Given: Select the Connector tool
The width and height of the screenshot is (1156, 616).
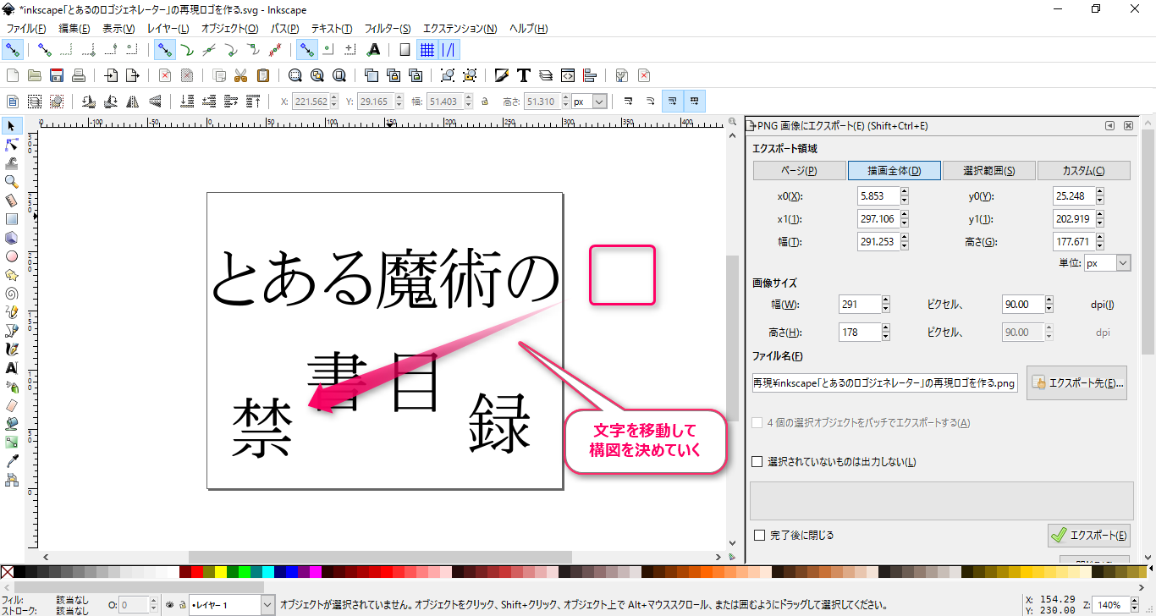Looking at the screenshot, I should pos(12,480).
